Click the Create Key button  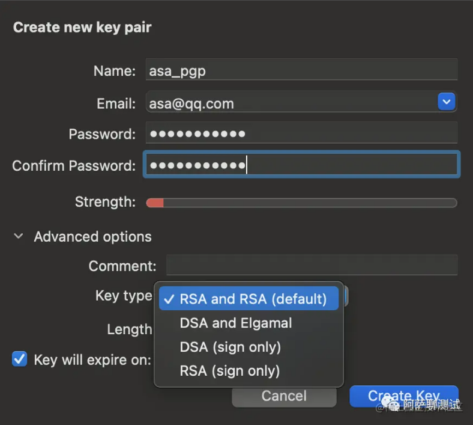coord(403,396)
